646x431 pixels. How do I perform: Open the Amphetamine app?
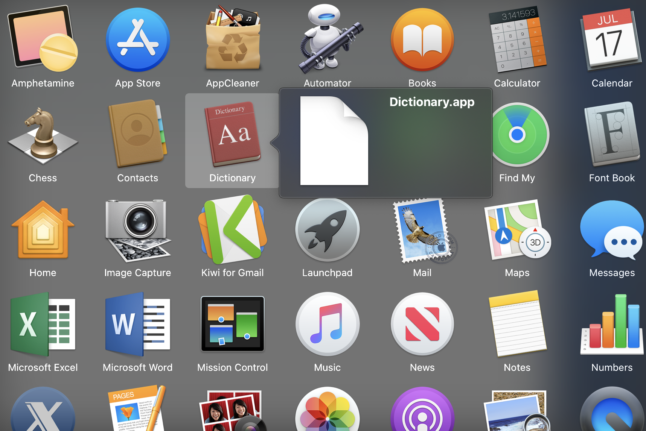tap(43, 39)
